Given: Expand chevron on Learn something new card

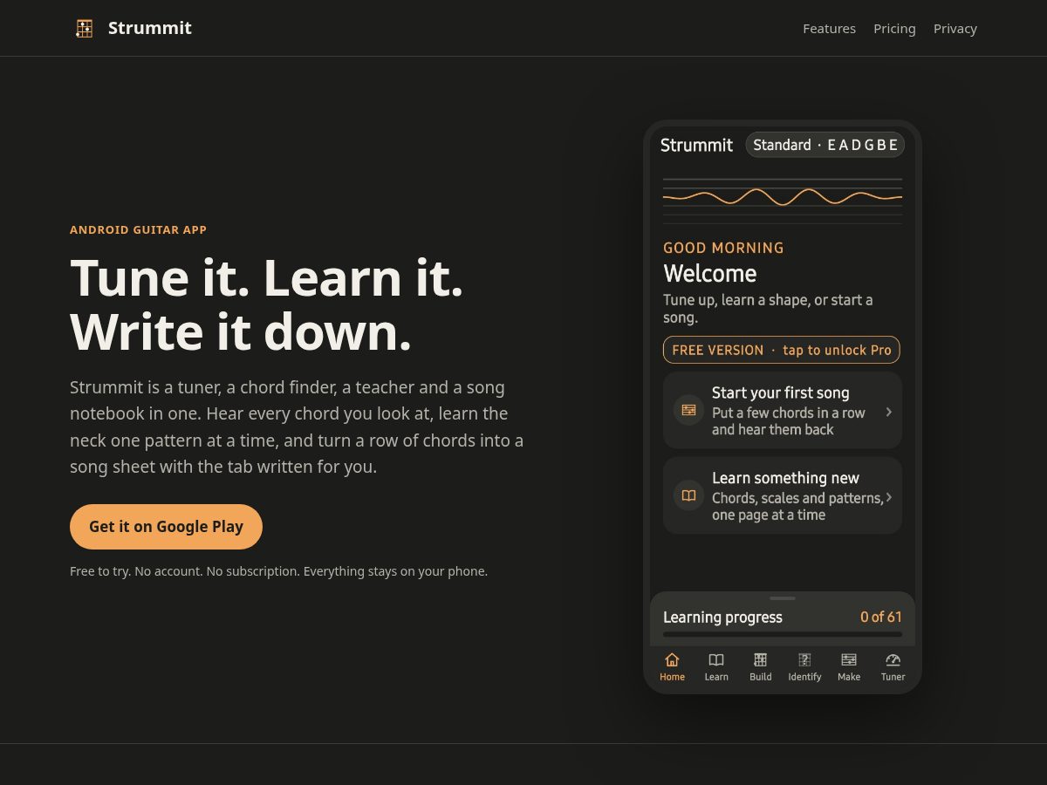Looking at the screenshot, I should pyautogui.click(x=888, y=497).
